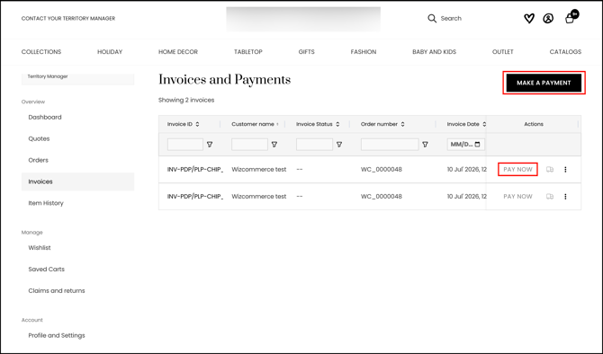Viewport: 603px width, 354px height.
Task: Open the calendar icon in date filter
Action: tap(477, 145)
